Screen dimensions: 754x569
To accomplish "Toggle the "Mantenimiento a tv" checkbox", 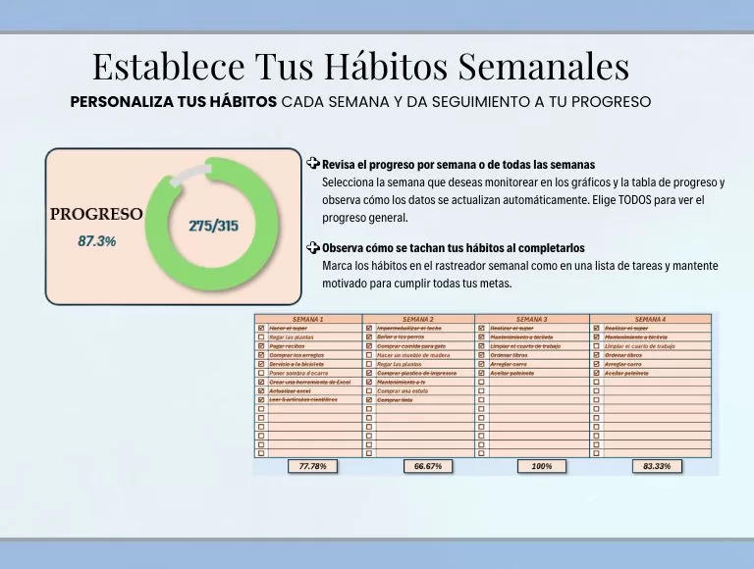I will (369, 382).
